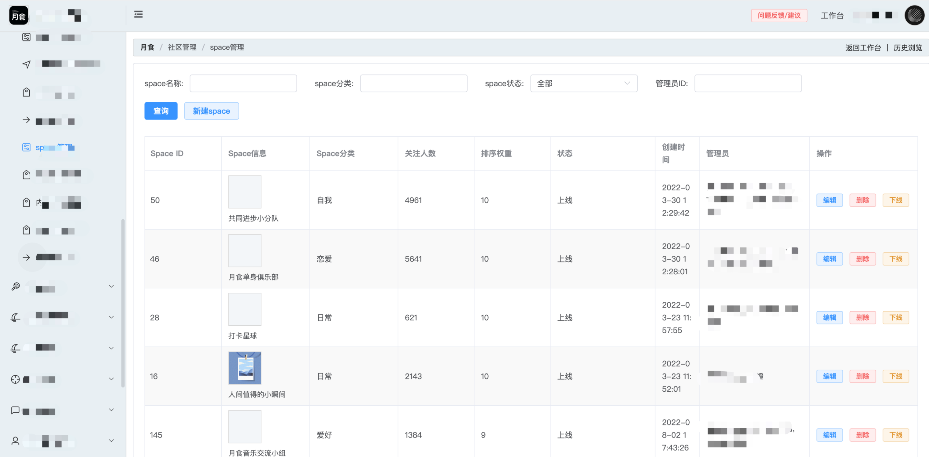Click the first bell sidebar group icon
Viewport: 929px width, 457px height.
coord(16,317)
